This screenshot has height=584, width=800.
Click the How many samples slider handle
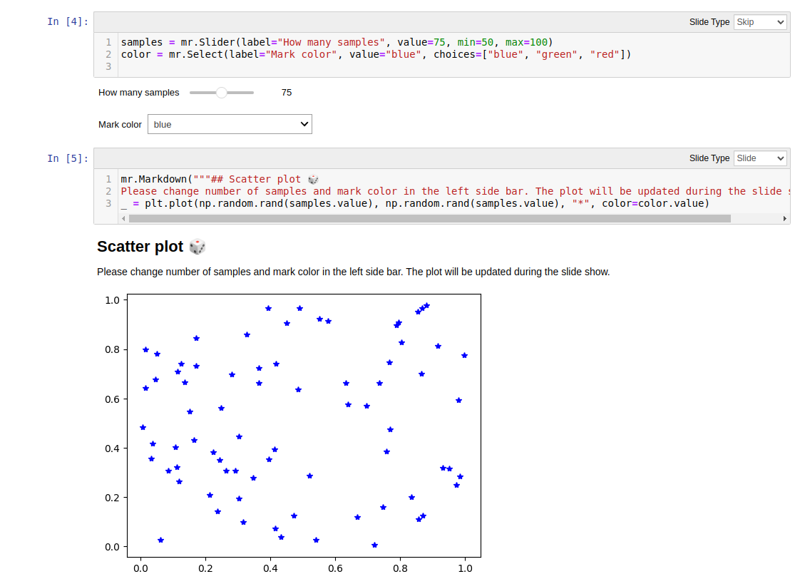(222, 92)
